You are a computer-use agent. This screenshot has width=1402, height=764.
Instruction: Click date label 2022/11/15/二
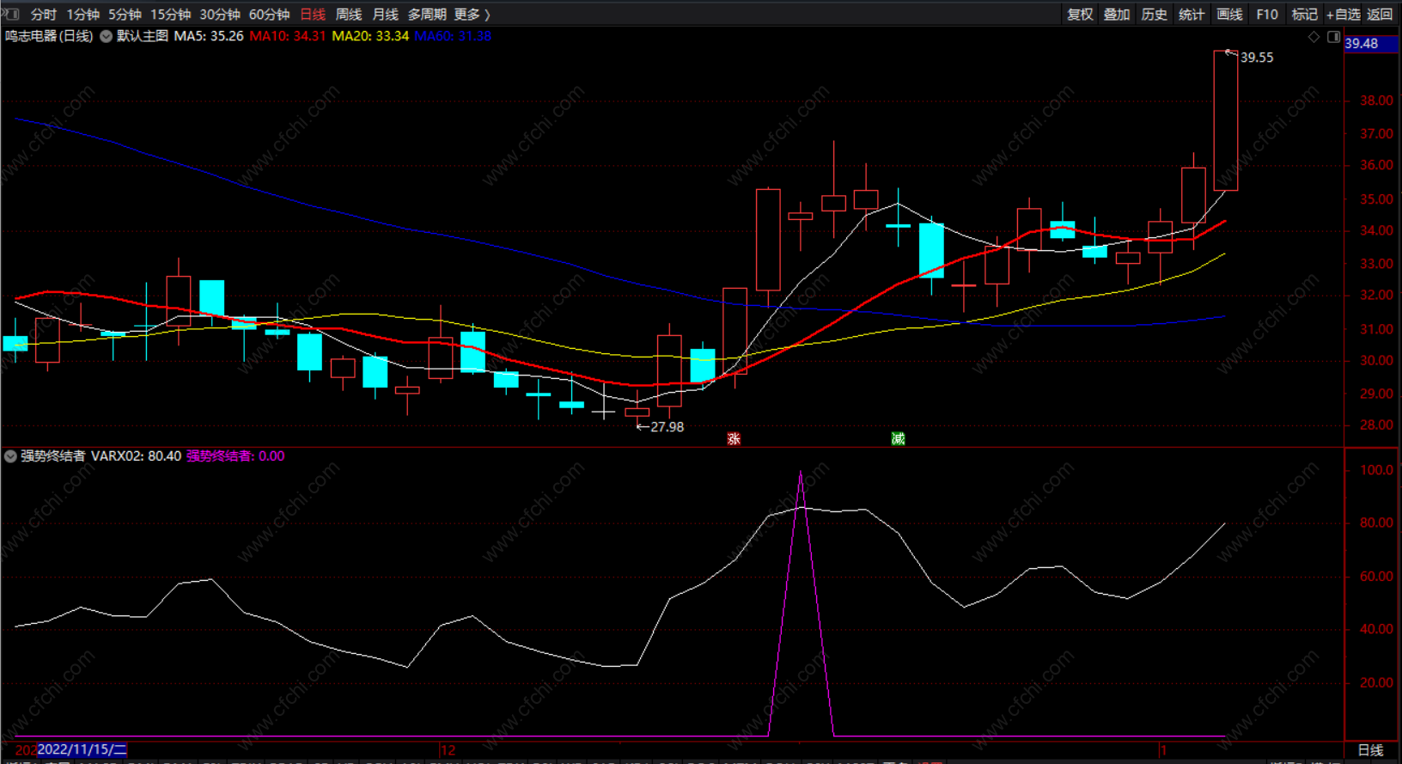pos(82,749)
